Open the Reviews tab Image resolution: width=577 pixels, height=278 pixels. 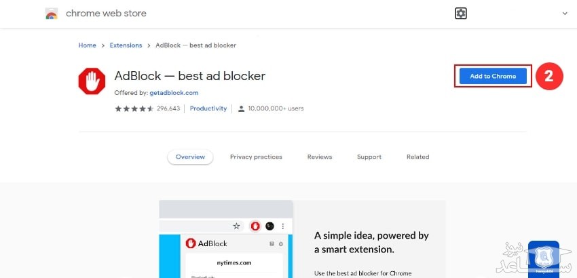point(320,157)
